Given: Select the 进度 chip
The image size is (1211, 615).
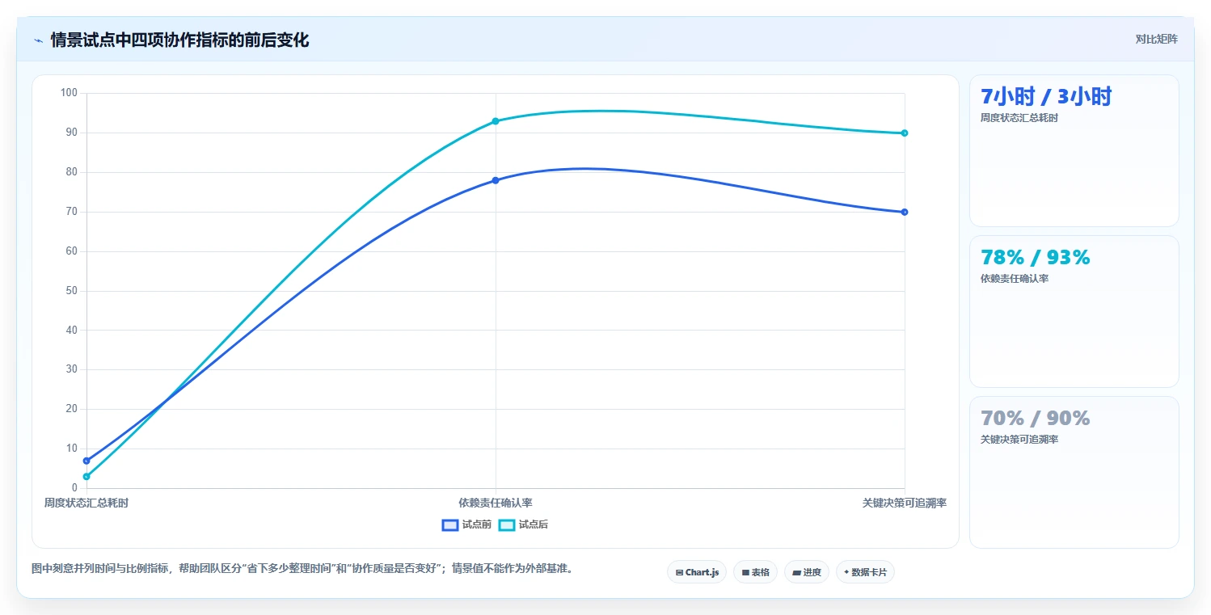Looking at the screenshot, I should 807,572.
